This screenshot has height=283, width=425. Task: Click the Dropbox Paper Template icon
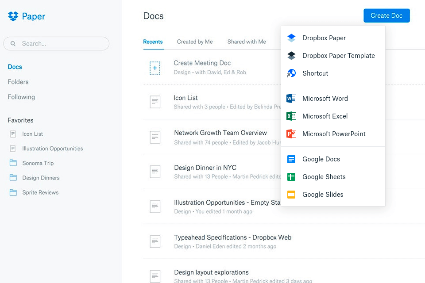[291, 56]
